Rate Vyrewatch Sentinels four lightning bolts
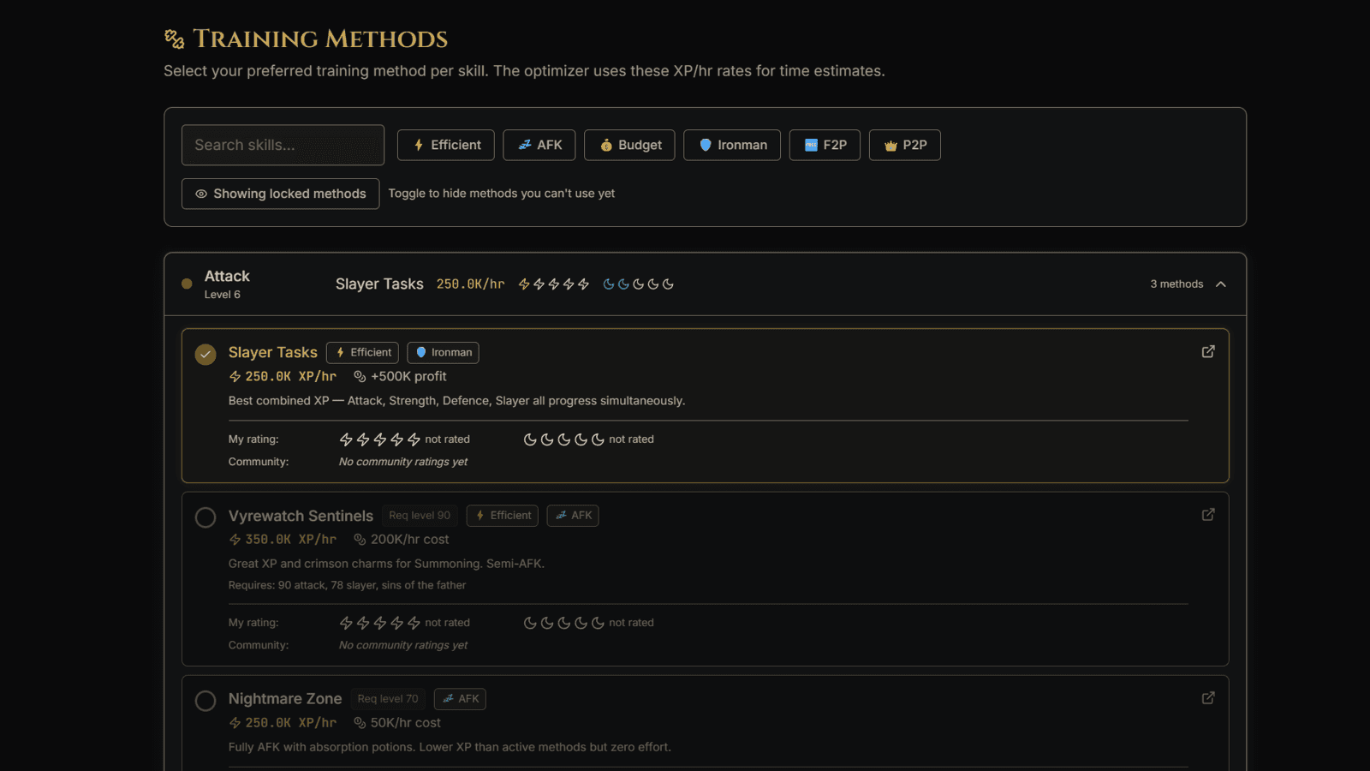 pos(396,623)
